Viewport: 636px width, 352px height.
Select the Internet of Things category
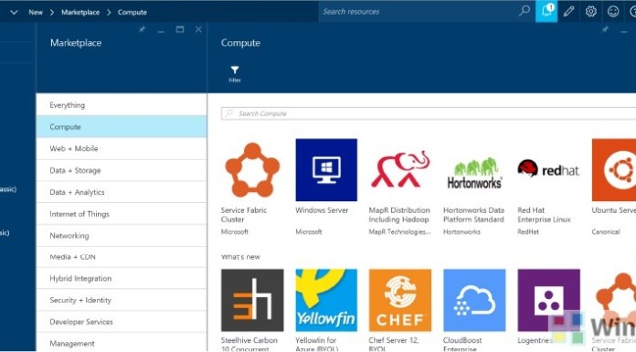click(x=122, y=214)
